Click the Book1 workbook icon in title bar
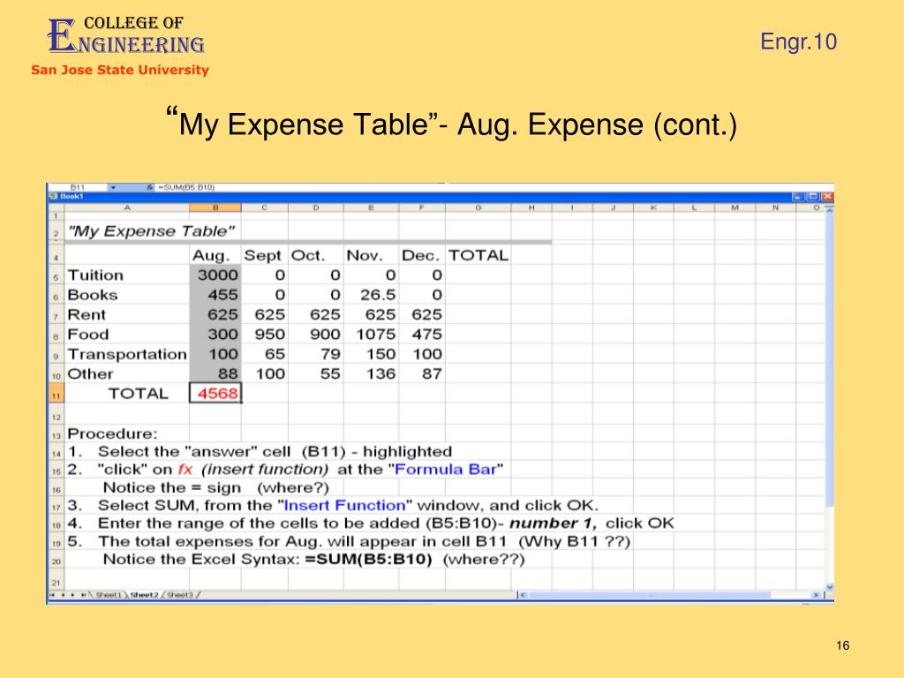Image resolution: width=904 pixels, height=678 pixels. tap(54, 197)
